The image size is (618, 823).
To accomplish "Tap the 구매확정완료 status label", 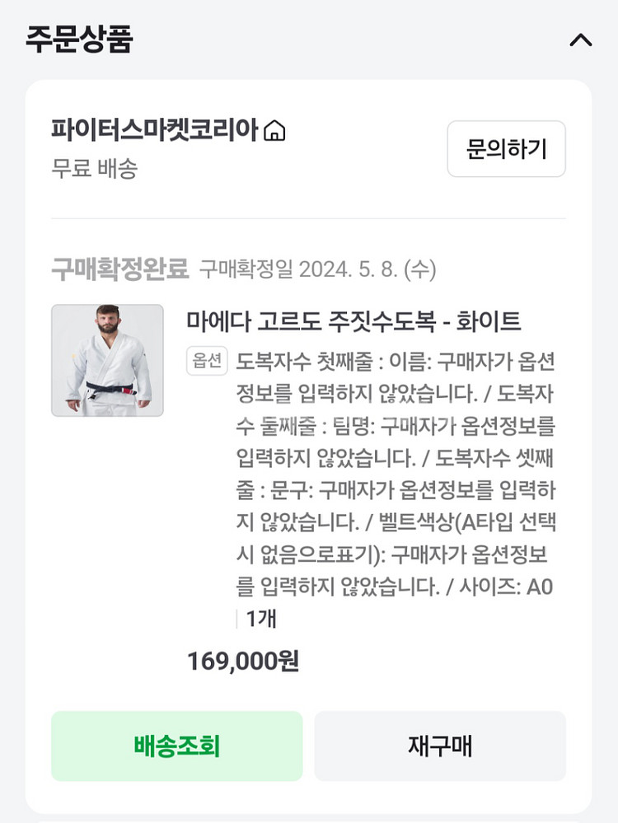I will (x=120, y=269).
